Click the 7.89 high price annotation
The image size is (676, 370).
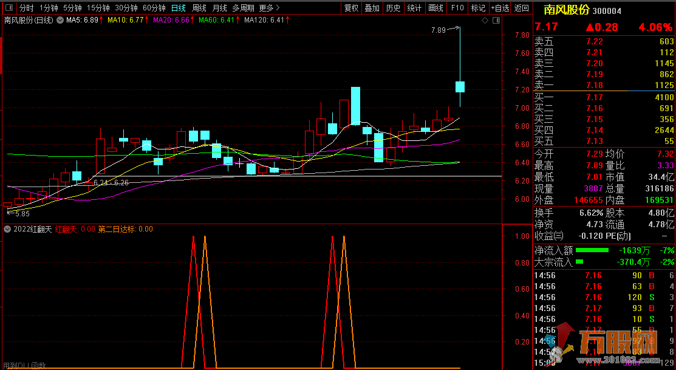439,30
